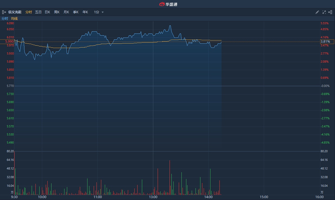Open the pencil drawing tool

(x=317, y=12)
